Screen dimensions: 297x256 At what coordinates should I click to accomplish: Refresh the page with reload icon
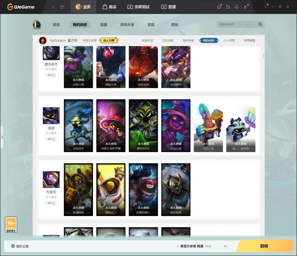tap(62, 7)
